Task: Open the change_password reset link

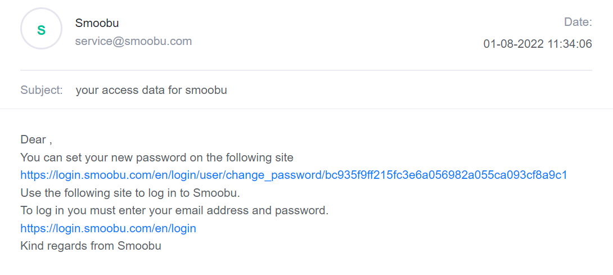Action: point(294,175)
